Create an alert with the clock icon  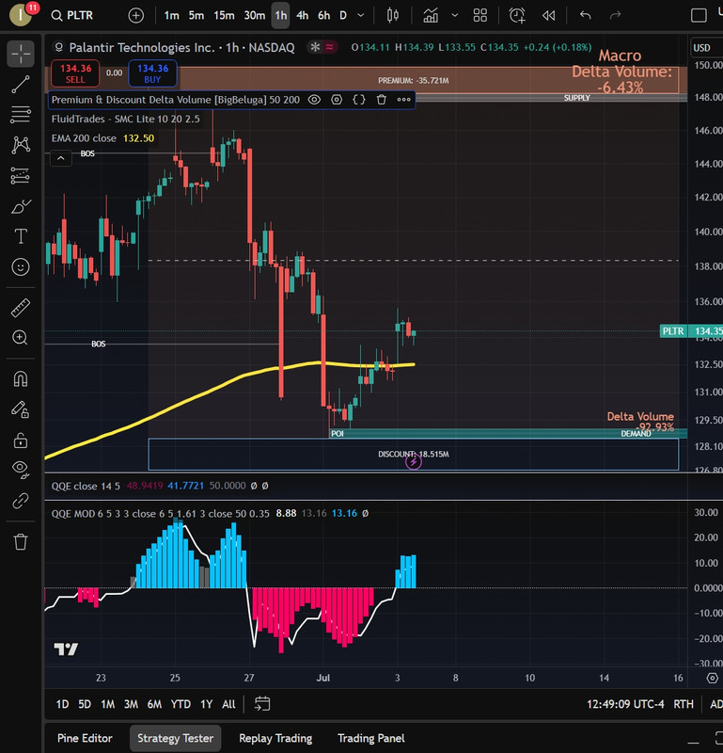click(517, 16)
